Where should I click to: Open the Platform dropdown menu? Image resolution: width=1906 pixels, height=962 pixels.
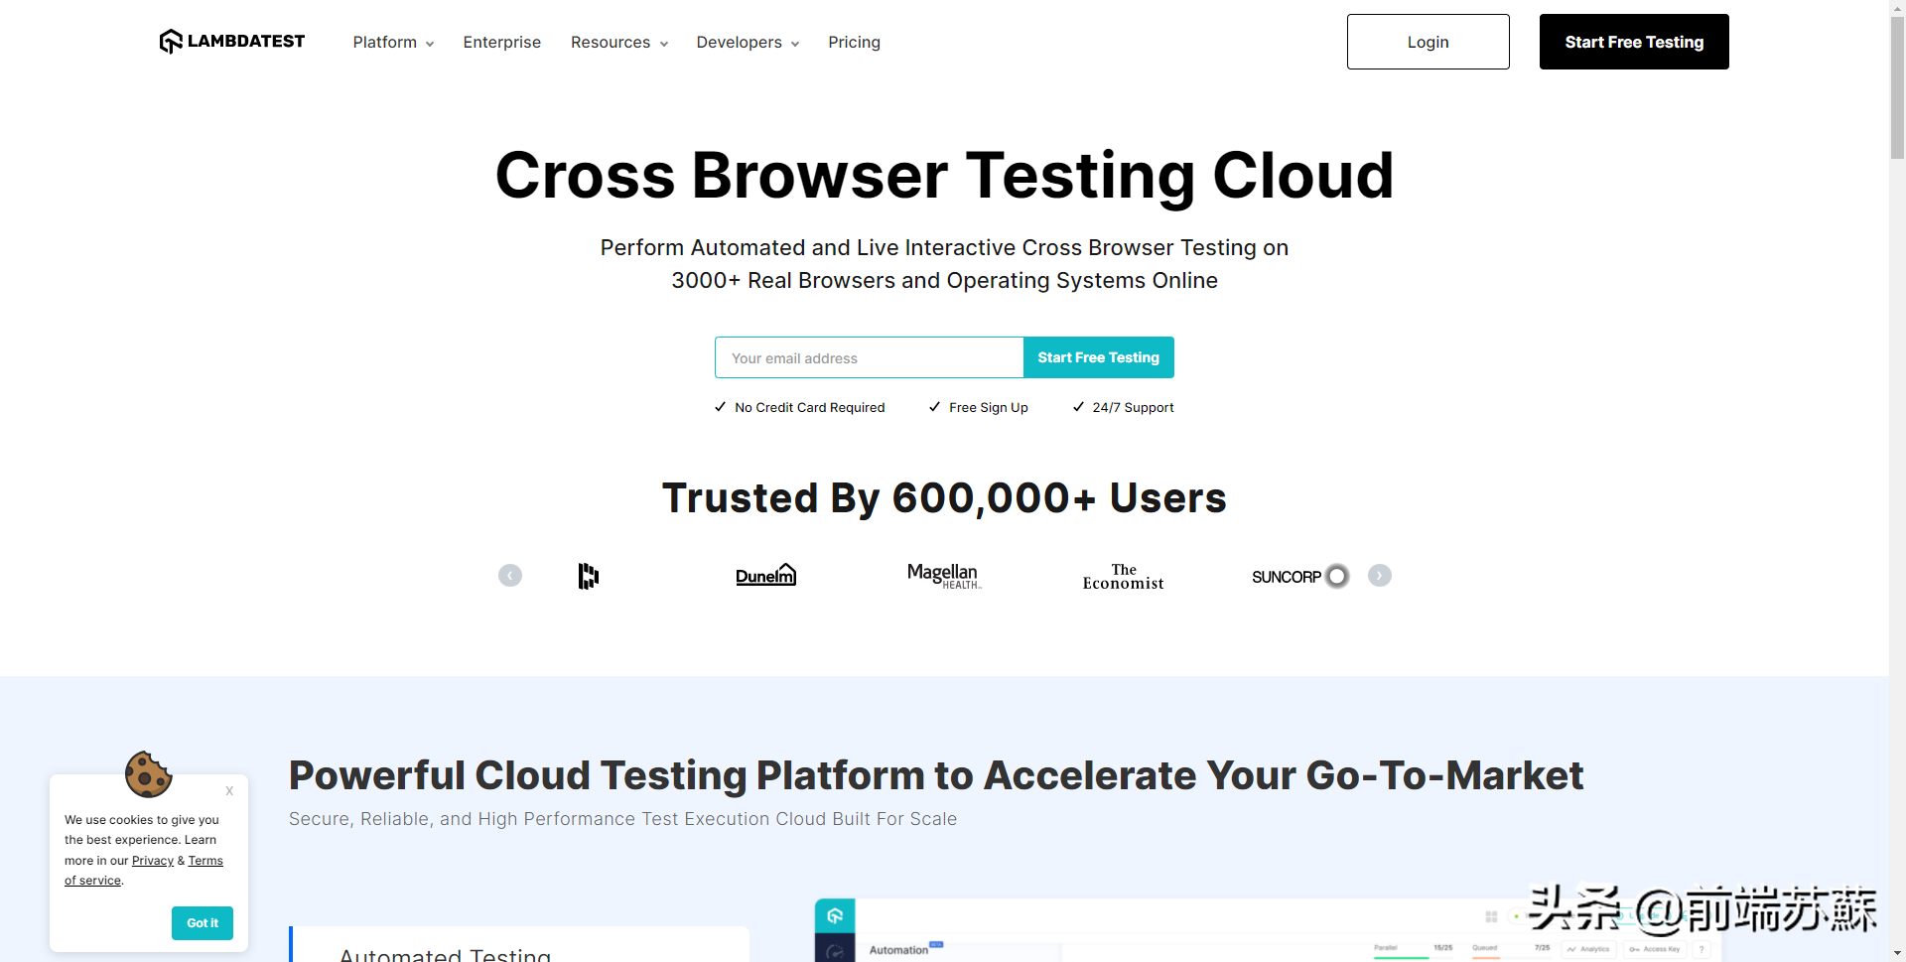pyautogui.click(x=393, y=42)
